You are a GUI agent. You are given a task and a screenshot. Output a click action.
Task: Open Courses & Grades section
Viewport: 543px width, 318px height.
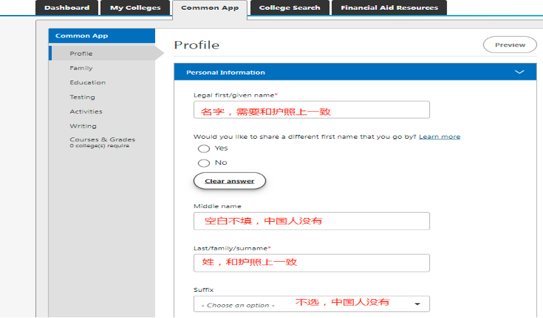[102, 139]
